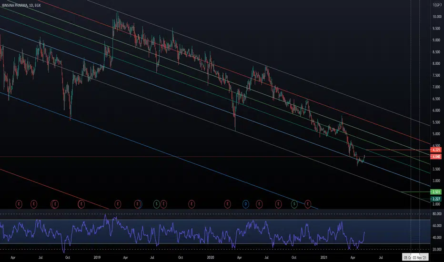Click the 20.000 RSI axis label
Viewport: 444px width, 262px height.
437,250
